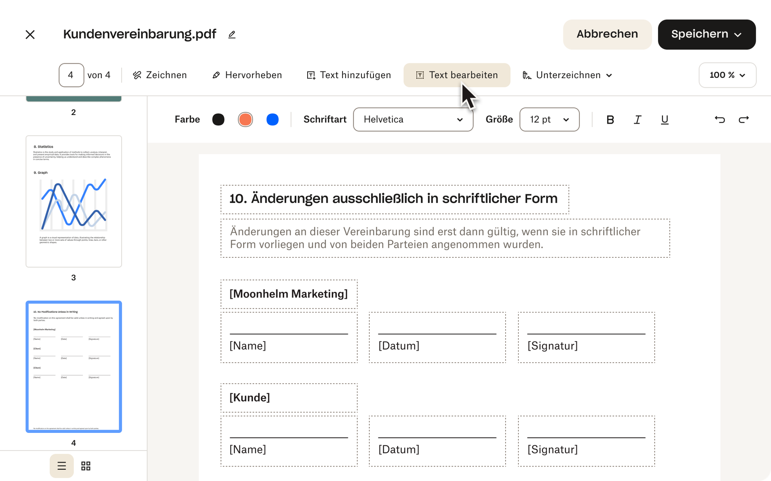Open the 12 pt size dropdown

click(x=549, y=119)
